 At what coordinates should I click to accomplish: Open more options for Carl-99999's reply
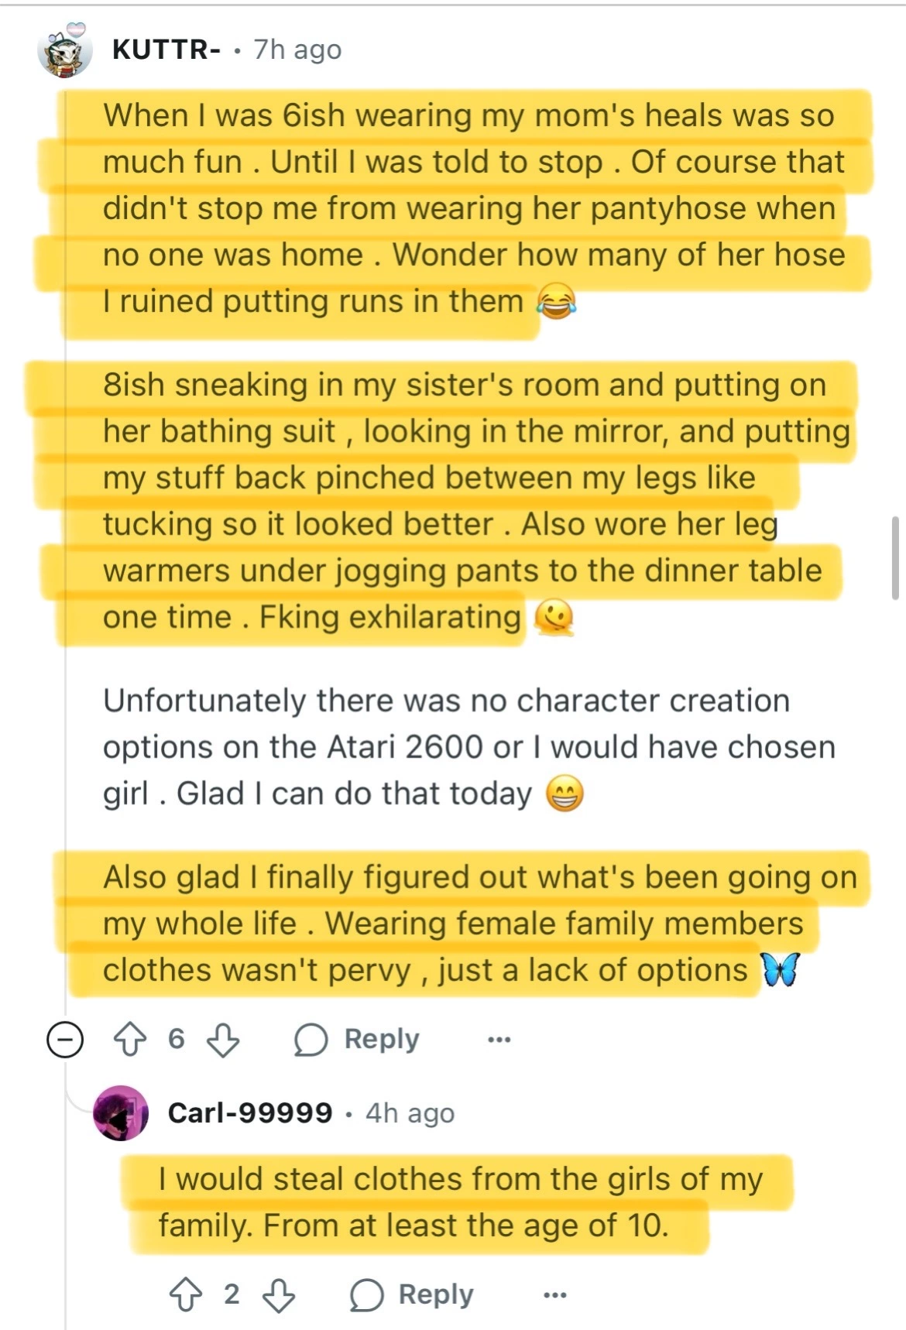554,1294
